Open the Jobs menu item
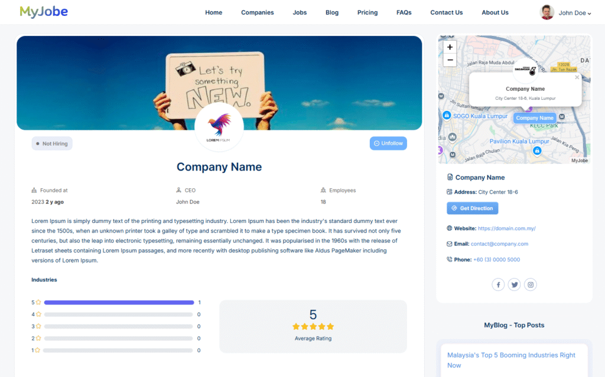605x377 pixels. point(300,12)
